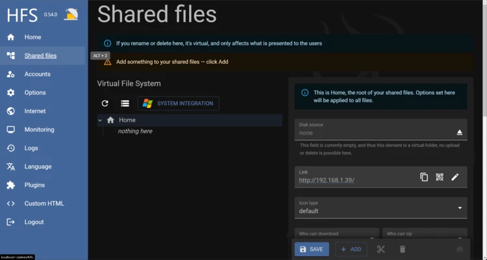Open the Who can download dropdown
The width and height of the screenshot is (487, 260).
pos(336,234)
